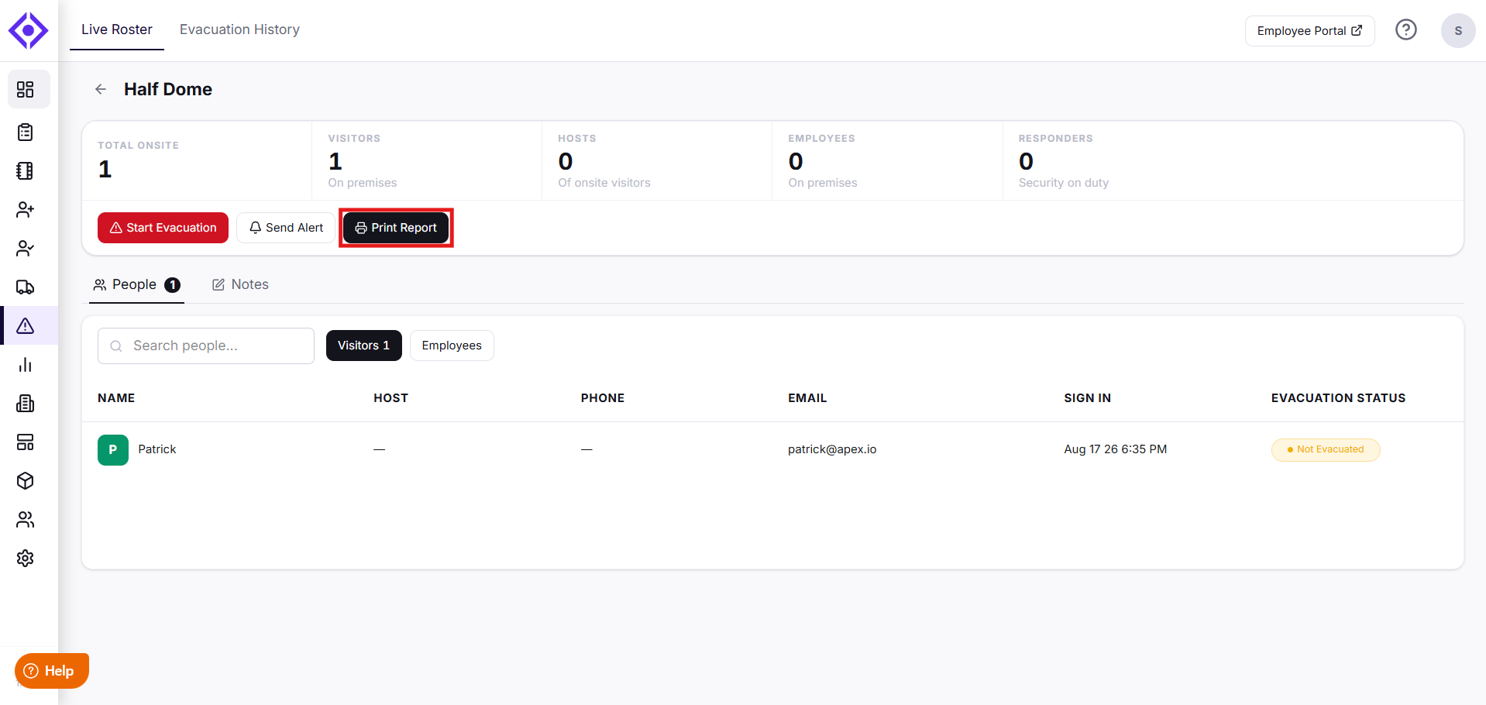Screen dimensions: 1486x705
Task: Click the email patrick@apex.io
Action: [x=832, y=449]
